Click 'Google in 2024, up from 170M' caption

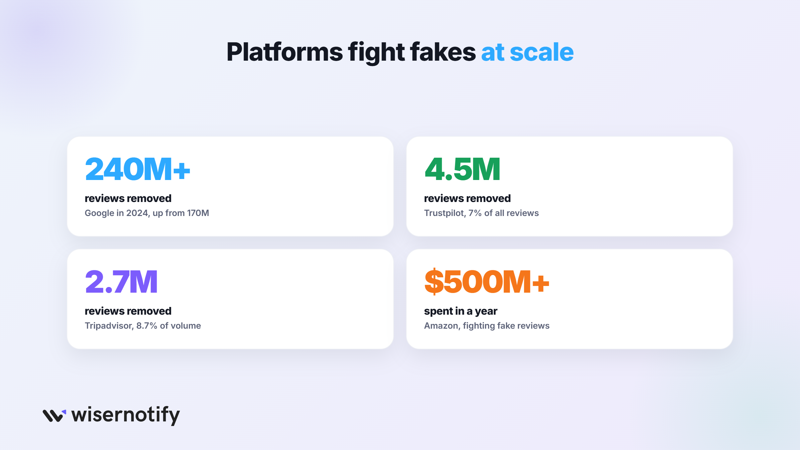click(147, 213)
